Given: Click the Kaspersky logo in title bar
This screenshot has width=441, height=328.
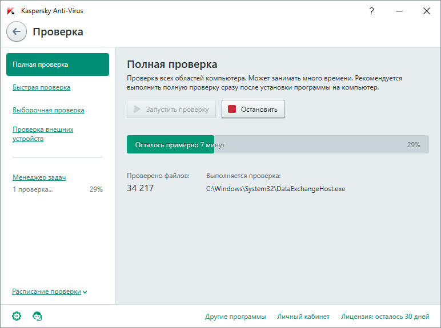Looking at the screenshot, I should point(11,11).
